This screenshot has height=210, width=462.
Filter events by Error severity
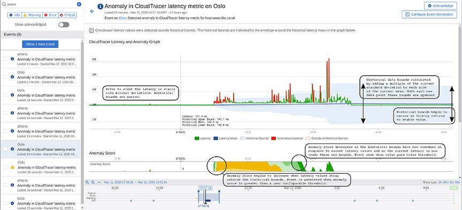point(50,15)
